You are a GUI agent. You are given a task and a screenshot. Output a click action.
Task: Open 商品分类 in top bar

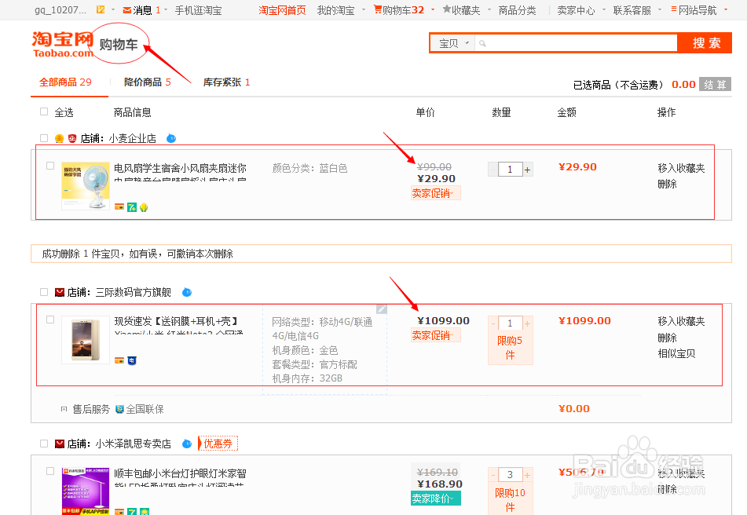pos(517,10)
